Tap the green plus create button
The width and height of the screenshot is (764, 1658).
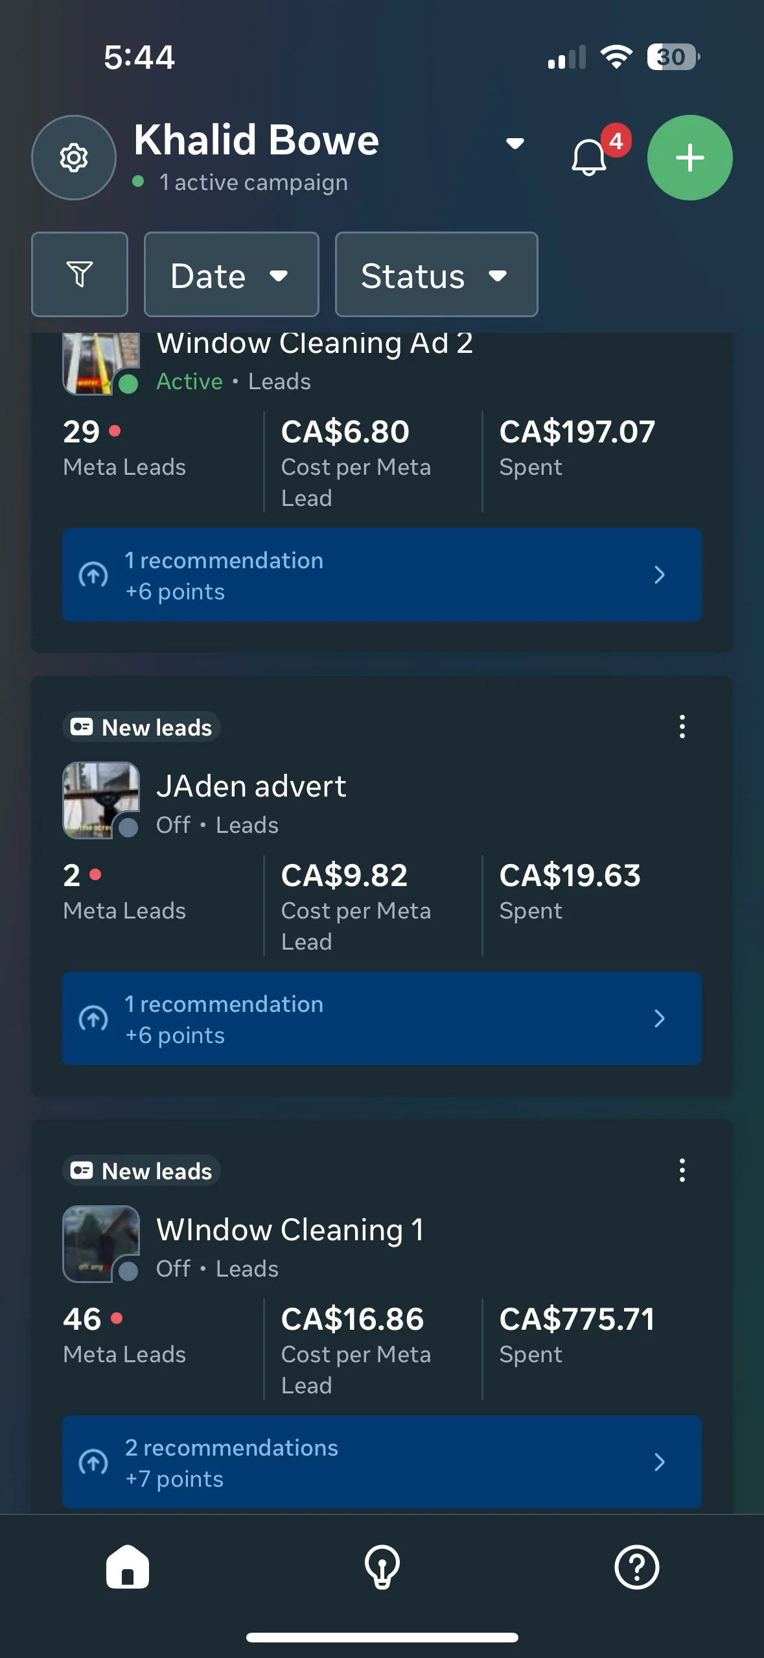click(x=690, y=158)
